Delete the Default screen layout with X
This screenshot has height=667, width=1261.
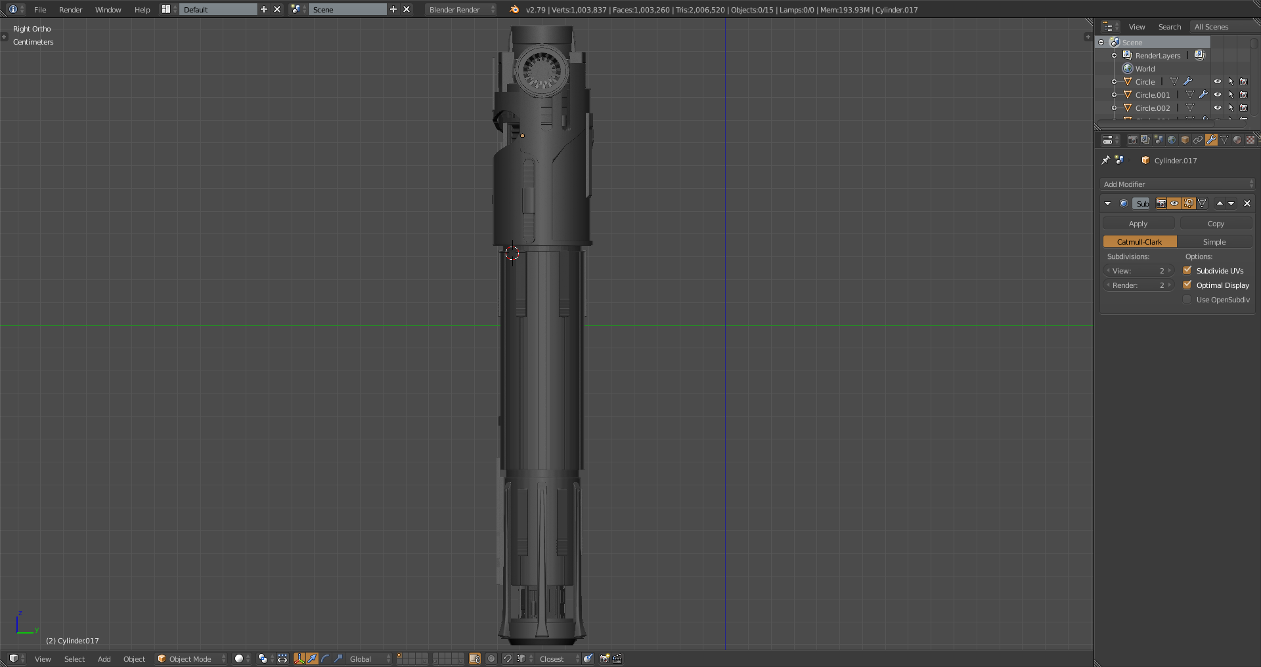(x=277, y=9)
